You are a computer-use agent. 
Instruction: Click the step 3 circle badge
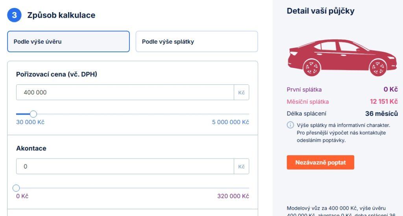(14, 15)
